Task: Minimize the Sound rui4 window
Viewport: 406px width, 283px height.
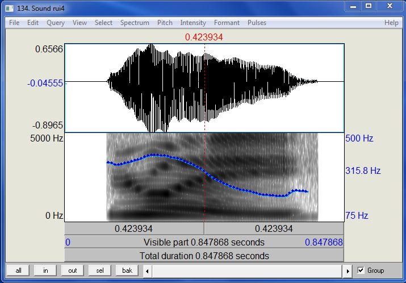Action: (353, 6)
